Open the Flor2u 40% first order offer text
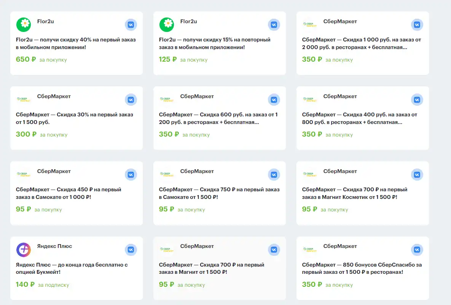Image resolution: width=451 pixels, height=305 pixels. (76, 43)
